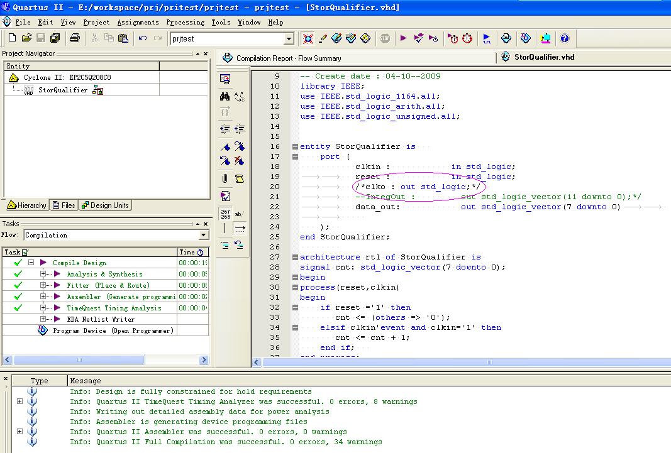Viewport: 671px width, 453px height.
Task: Click the Analyze Current File icon
Action: pyautogui.click(x=225, y=196)
